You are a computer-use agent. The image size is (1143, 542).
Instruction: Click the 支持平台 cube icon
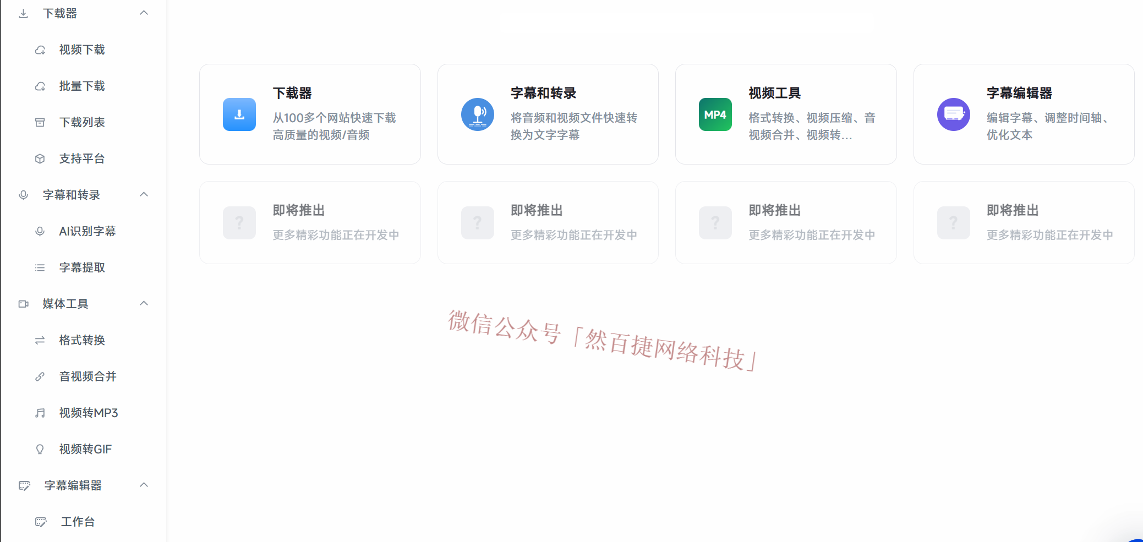tap(40, 158)
